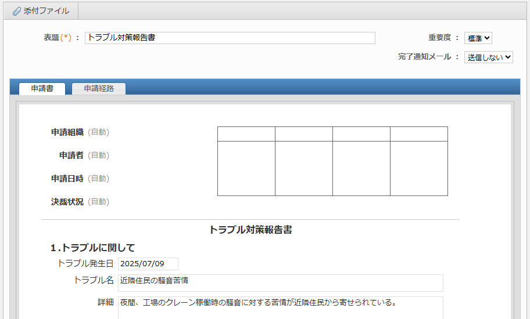The height and width of the screenshot is (319, 530).
Task: Click first large stamp cell in approval table
Action: pos(246,168)
